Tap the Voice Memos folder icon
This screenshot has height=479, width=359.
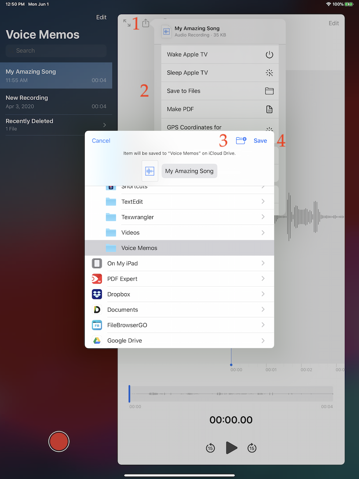(111, 248)
